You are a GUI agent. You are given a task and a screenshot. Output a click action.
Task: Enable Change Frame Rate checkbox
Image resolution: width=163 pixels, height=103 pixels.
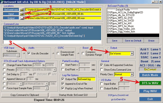[x=4, y=65]
